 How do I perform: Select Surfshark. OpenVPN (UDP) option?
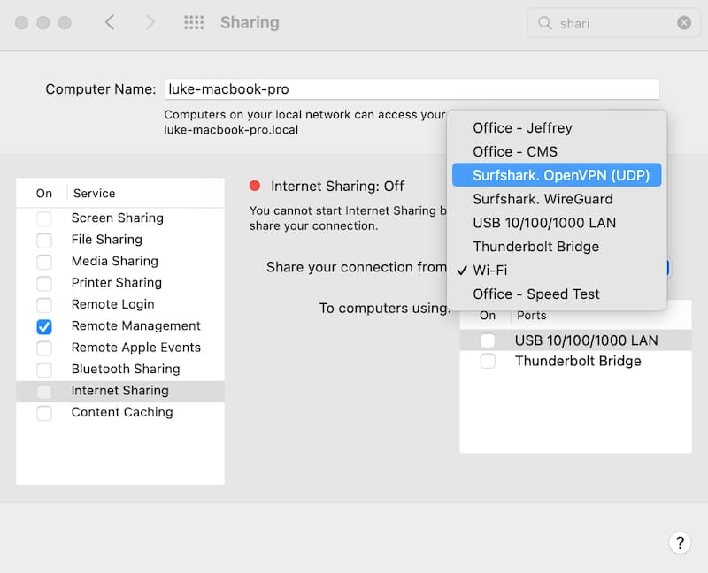click(557, 175)
